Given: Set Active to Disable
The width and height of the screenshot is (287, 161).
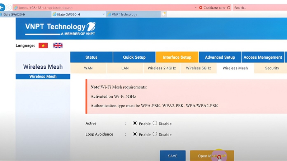Looking at the screenshot, I should (x=155, y=123).
